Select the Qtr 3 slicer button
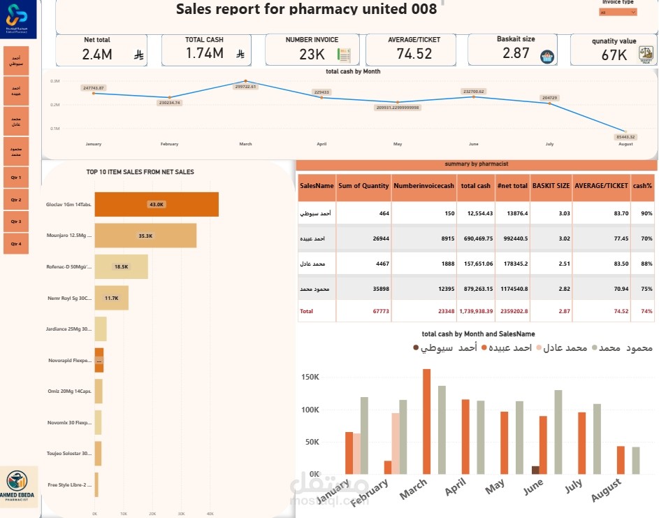659x518 pixels. (16, 222)
